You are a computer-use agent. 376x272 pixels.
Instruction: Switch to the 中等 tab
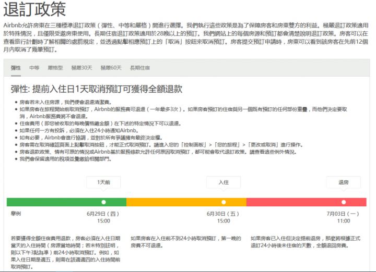coord(34,68)
